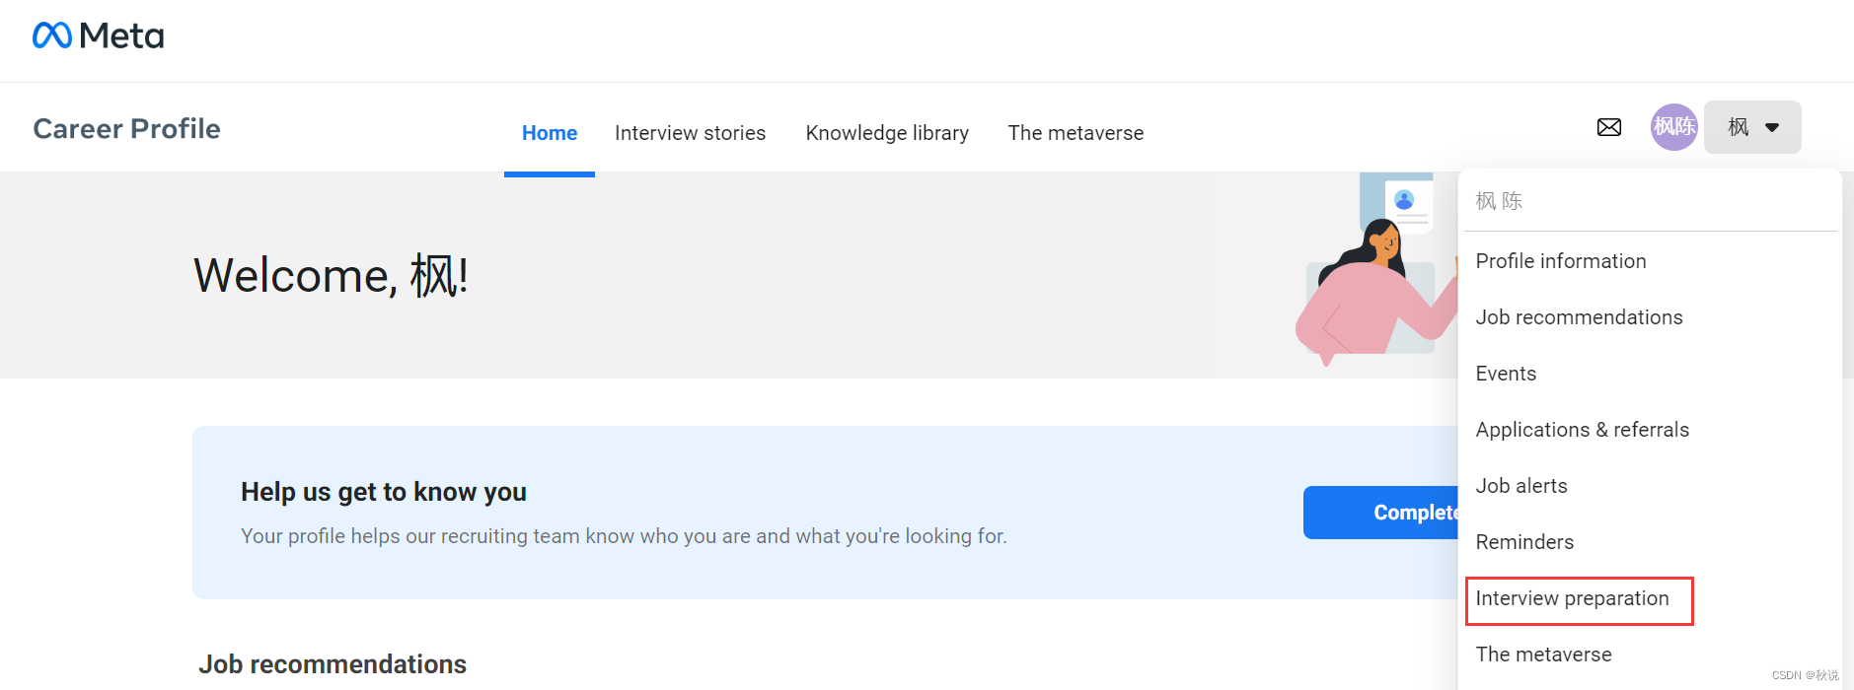Select The metaverse tab in the navigation bar
This screenshot has width=1854, height=690.
pyautogui.click(x=1075, y=133)
